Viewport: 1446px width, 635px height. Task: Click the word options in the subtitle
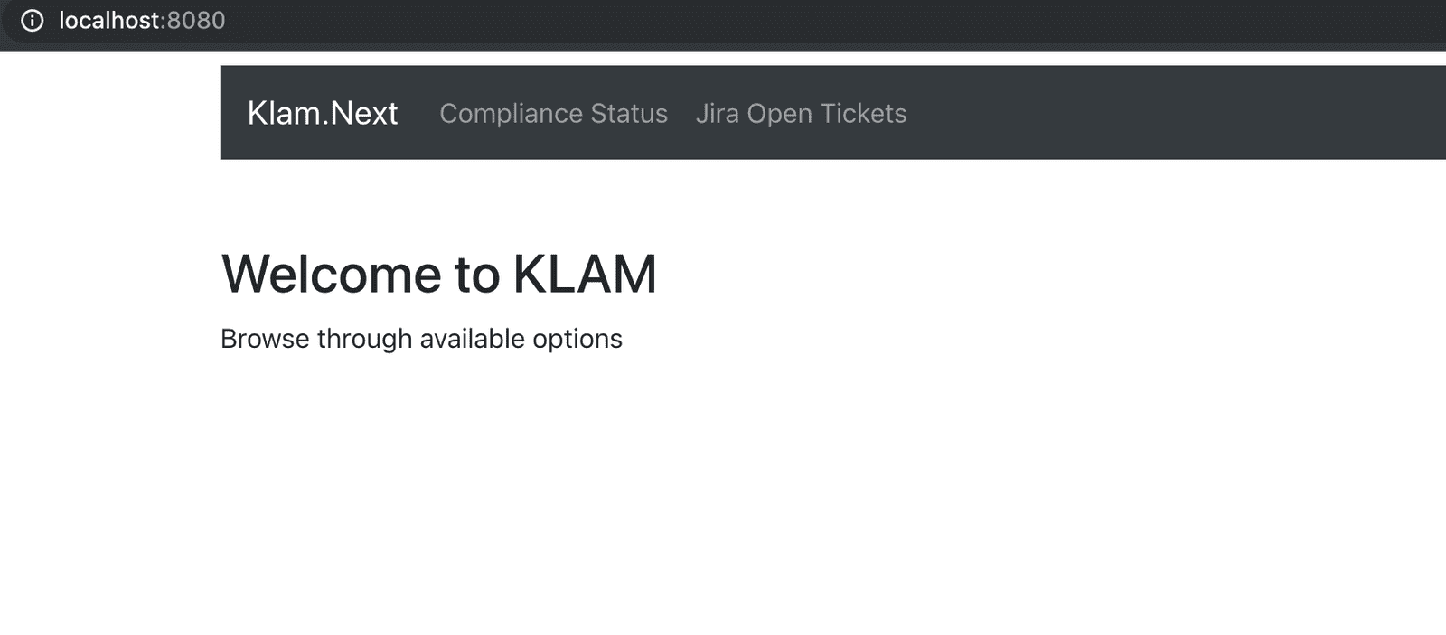pyautogui.click(x=577, y=340)
